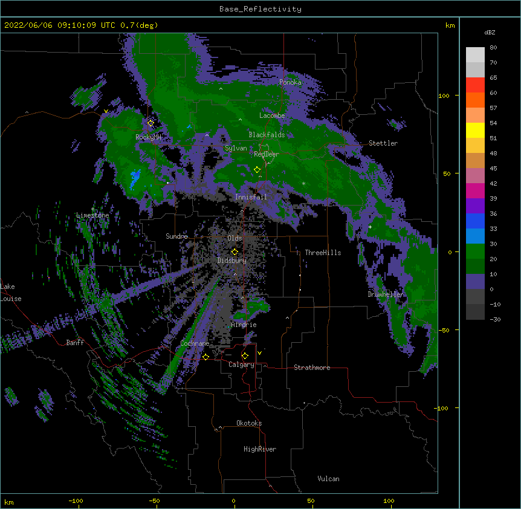Click the Louise label at left edge
This screenshot has height=509, width=521.
(x=11, y=299)
